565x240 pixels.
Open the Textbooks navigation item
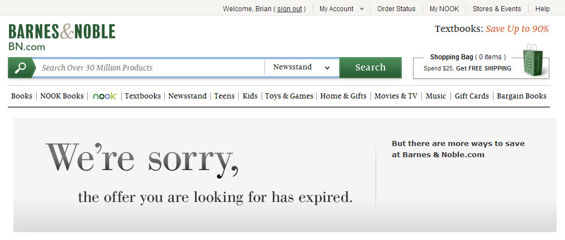[x=143, y=96]
